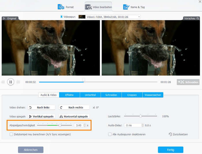Click the Audio-Delay ms input field
The height and width of the screenshot is (154, 202).
click(133, 125)
